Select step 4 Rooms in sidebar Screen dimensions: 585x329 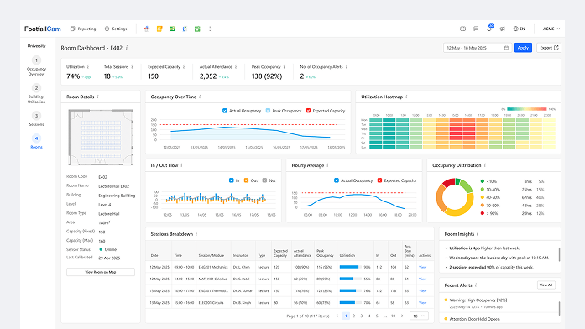tap(36, 142)
